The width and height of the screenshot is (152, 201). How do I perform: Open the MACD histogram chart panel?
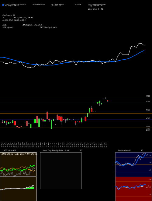pyautogui.click(x=18, y=189)
